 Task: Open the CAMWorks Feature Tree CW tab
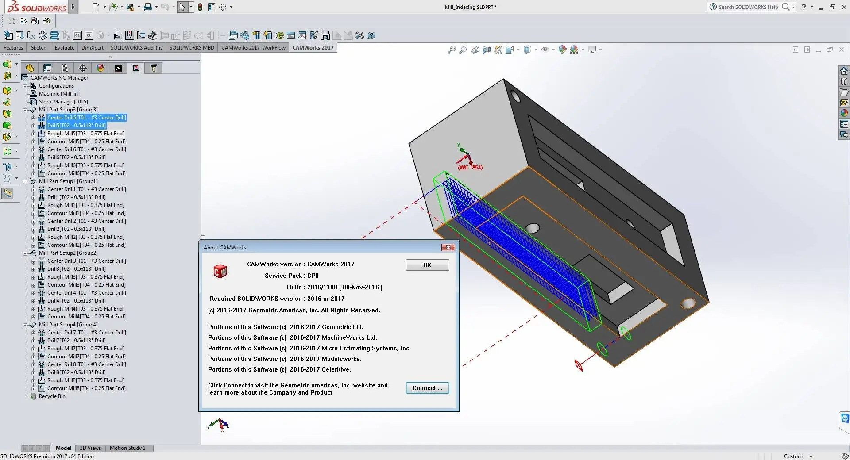pyautogui.click(x=118, y=68)
